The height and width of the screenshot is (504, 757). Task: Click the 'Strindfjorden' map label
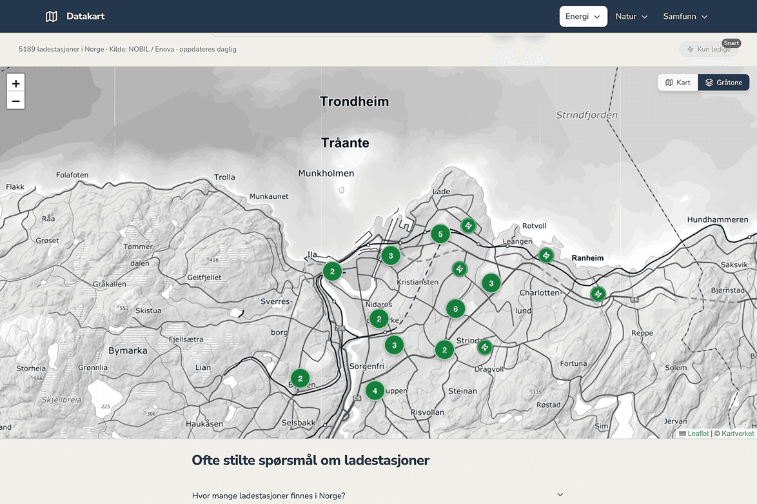[587, 115]
